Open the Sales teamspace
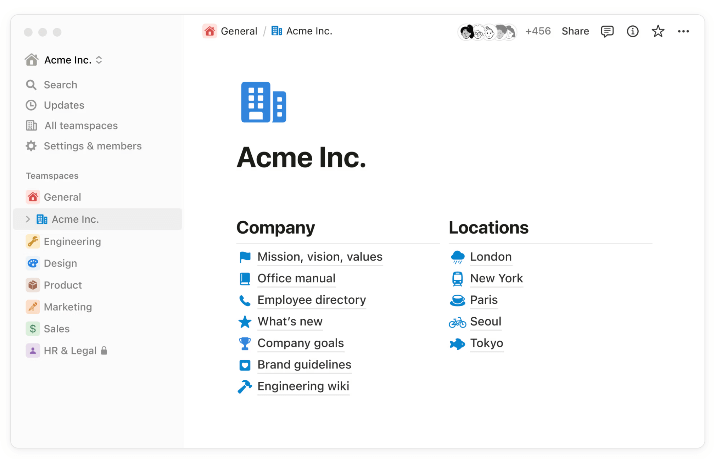 click(x=56, y=328)
